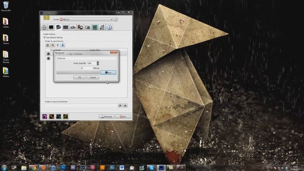Click the browse screenshot folder icon
Image resolution: width=304 pixels, height=171 pixels.
(120, 105)
